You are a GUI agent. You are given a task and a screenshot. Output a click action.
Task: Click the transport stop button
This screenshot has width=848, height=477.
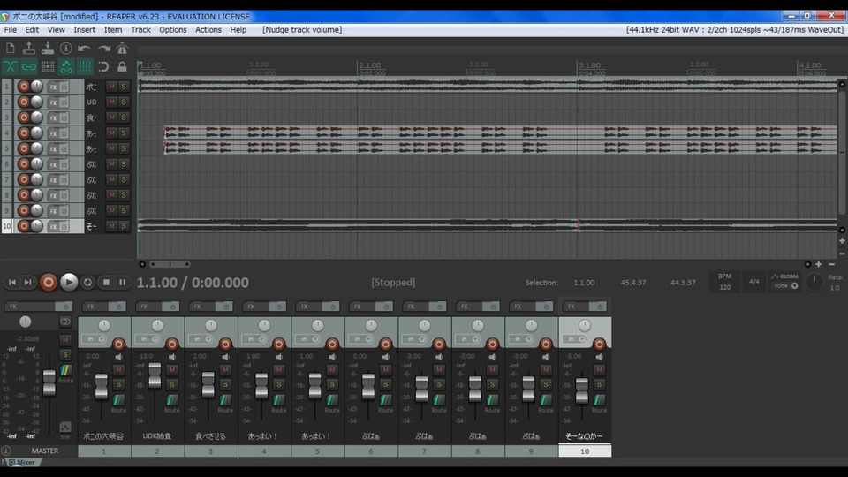[x=106, y=283]
